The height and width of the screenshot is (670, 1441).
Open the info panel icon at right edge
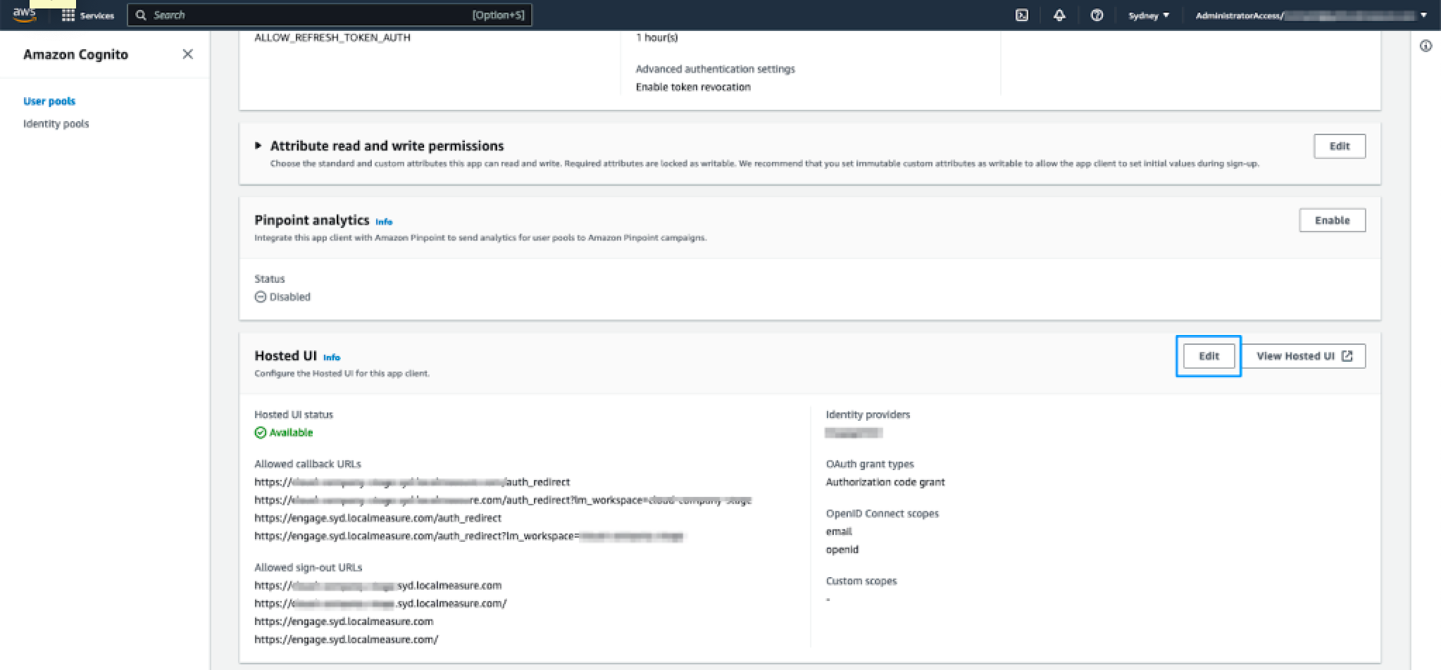tap(1426, 46)
